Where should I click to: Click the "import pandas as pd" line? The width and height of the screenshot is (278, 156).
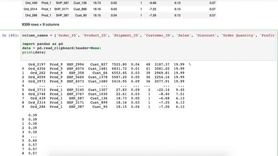point(43,44)
